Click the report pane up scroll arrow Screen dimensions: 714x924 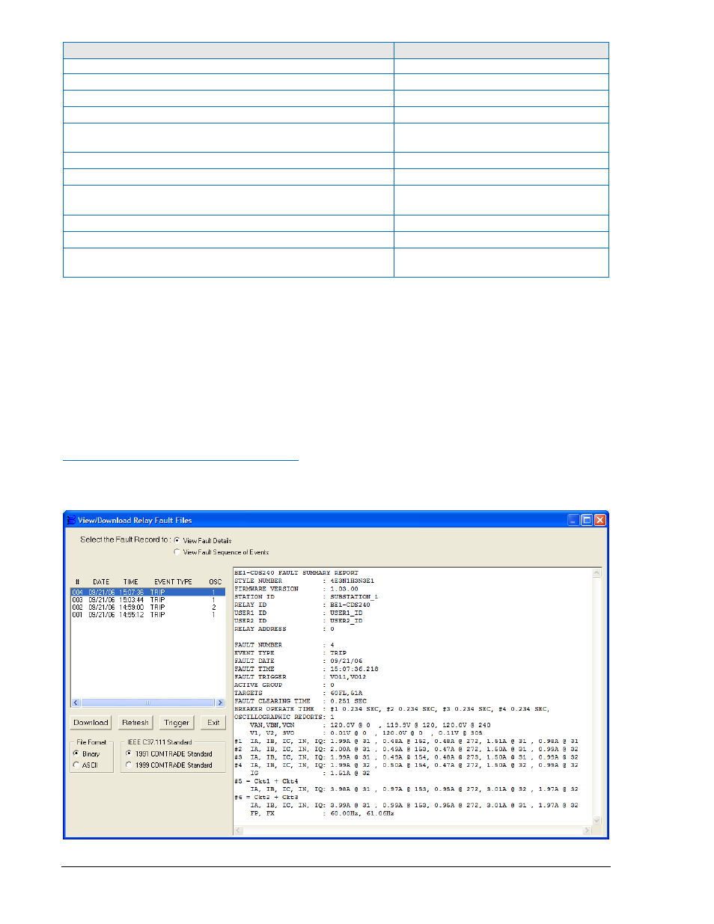596,573
